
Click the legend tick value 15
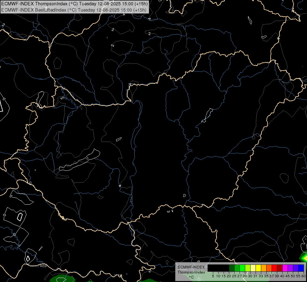click(224, 276)
